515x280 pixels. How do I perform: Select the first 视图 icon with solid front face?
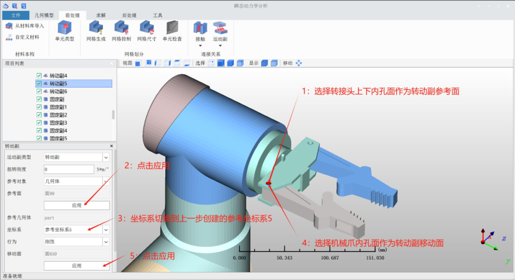click(x=138, y=63)
